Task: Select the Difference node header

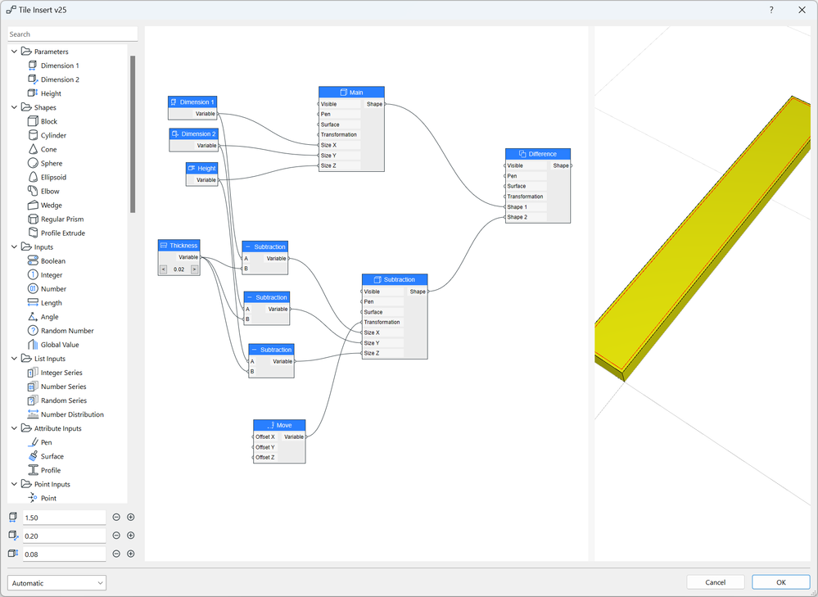Action: [538, 154]
